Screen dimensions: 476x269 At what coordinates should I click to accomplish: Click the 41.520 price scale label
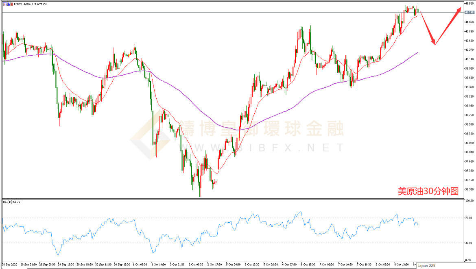tap(469, 3)
